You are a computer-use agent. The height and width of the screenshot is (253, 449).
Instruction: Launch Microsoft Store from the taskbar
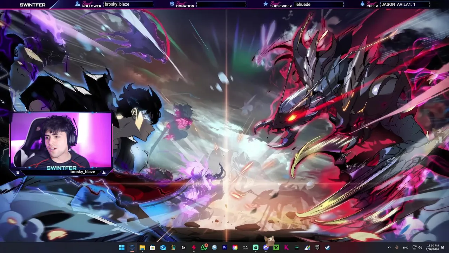click(153, 247)
